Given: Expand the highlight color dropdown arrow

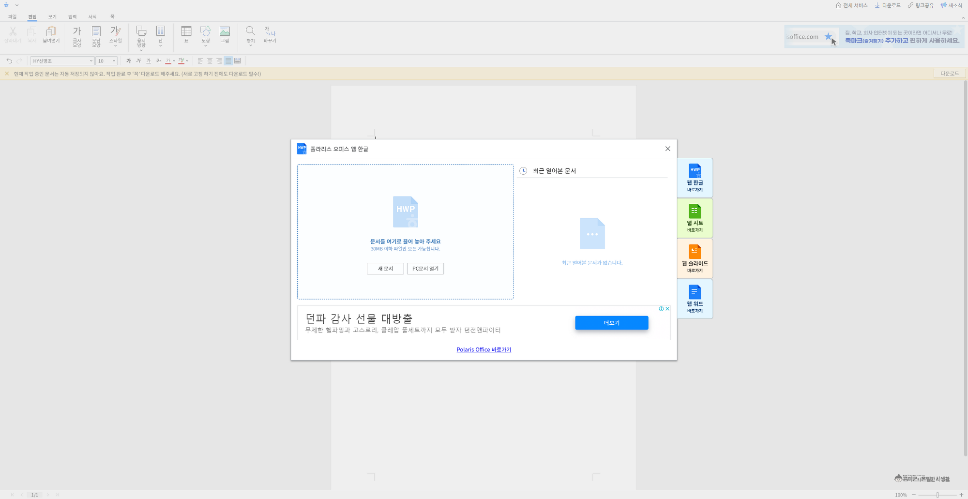Looking at the screenshot, I should [x=187, y=61].
